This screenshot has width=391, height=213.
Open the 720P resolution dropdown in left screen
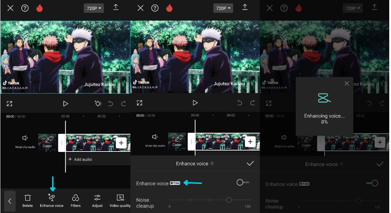pyautogui.click(x=94, y=8)
